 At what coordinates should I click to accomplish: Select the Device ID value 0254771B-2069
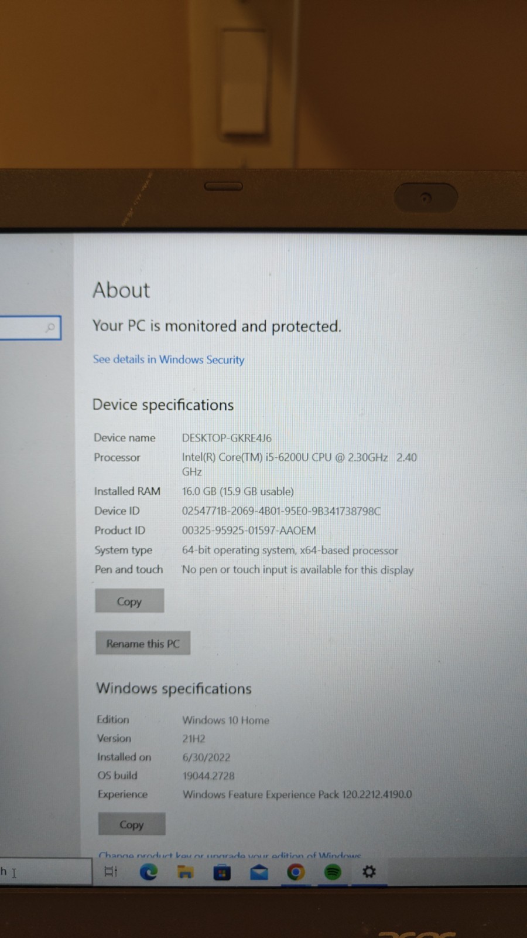point(281,511)
